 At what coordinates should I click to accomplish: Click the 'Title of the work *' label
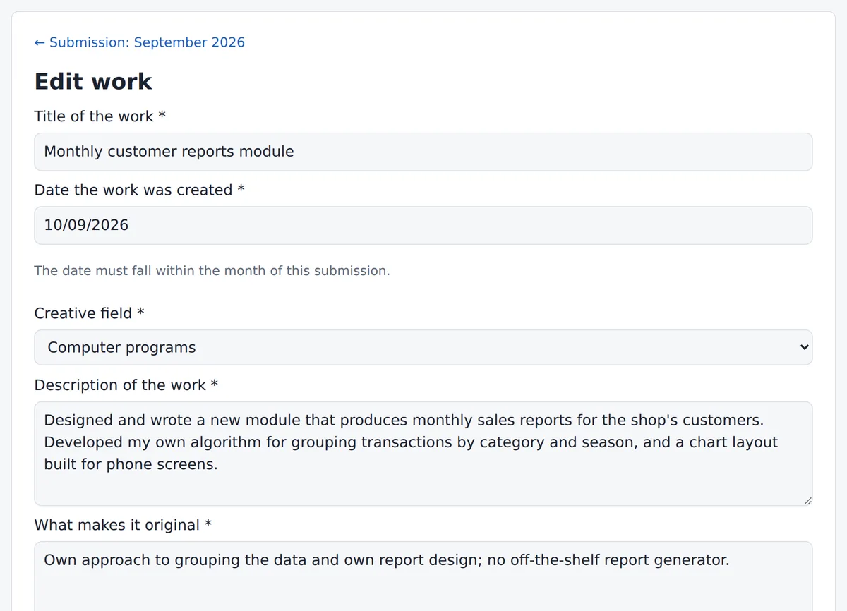click(100, 116)
